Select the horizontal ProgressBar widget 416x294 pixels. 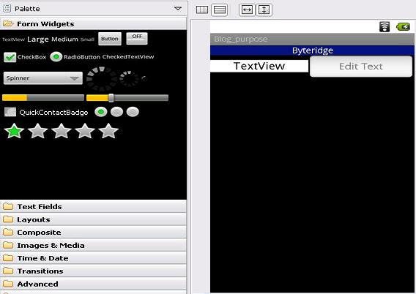(43, 98)
